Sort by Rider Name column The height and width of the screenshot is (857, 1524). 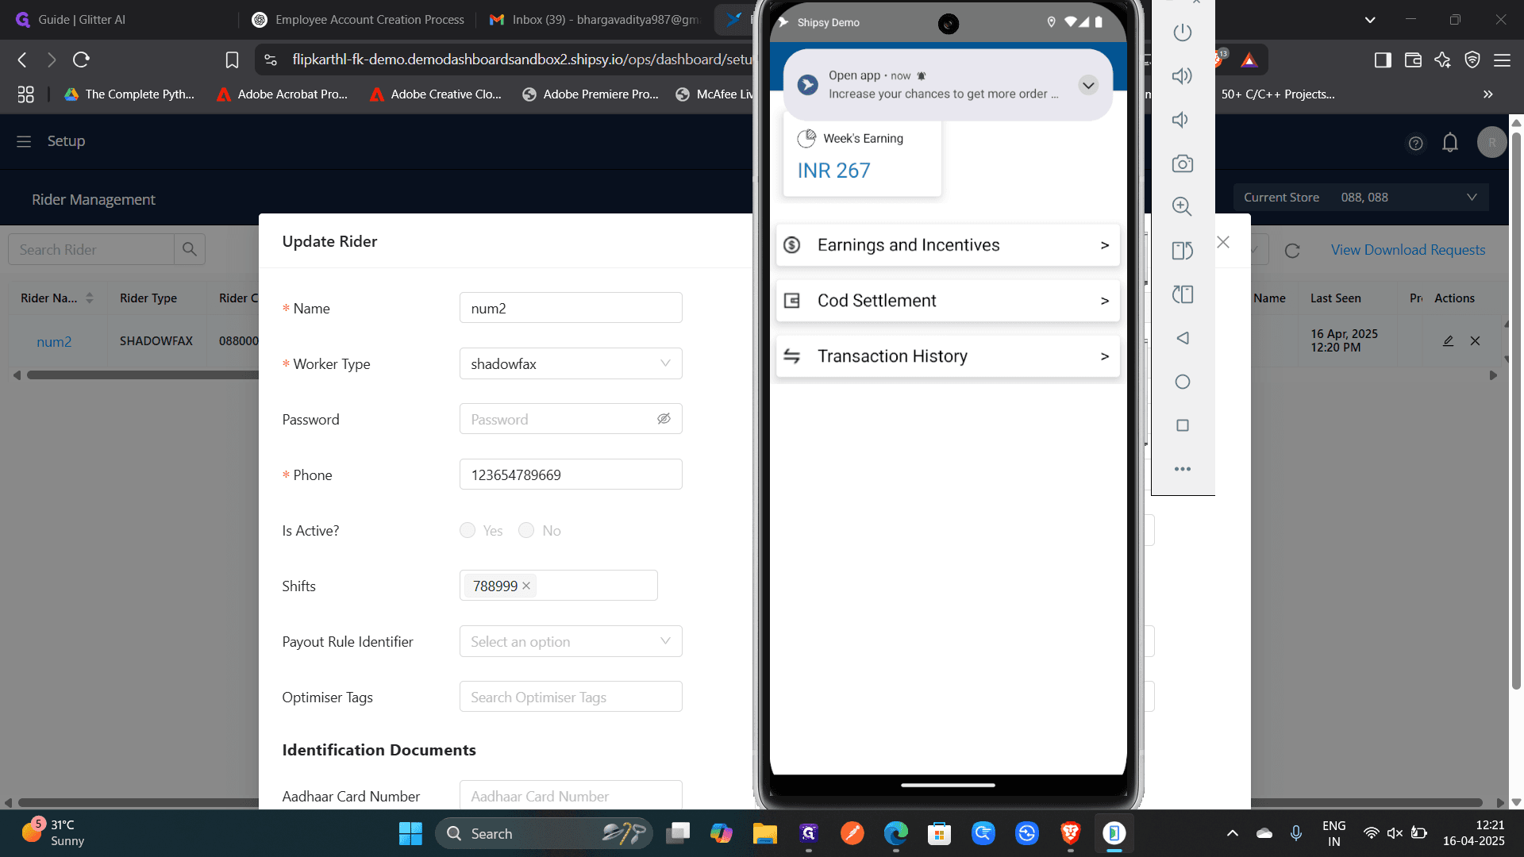click(x=89, y=298)
